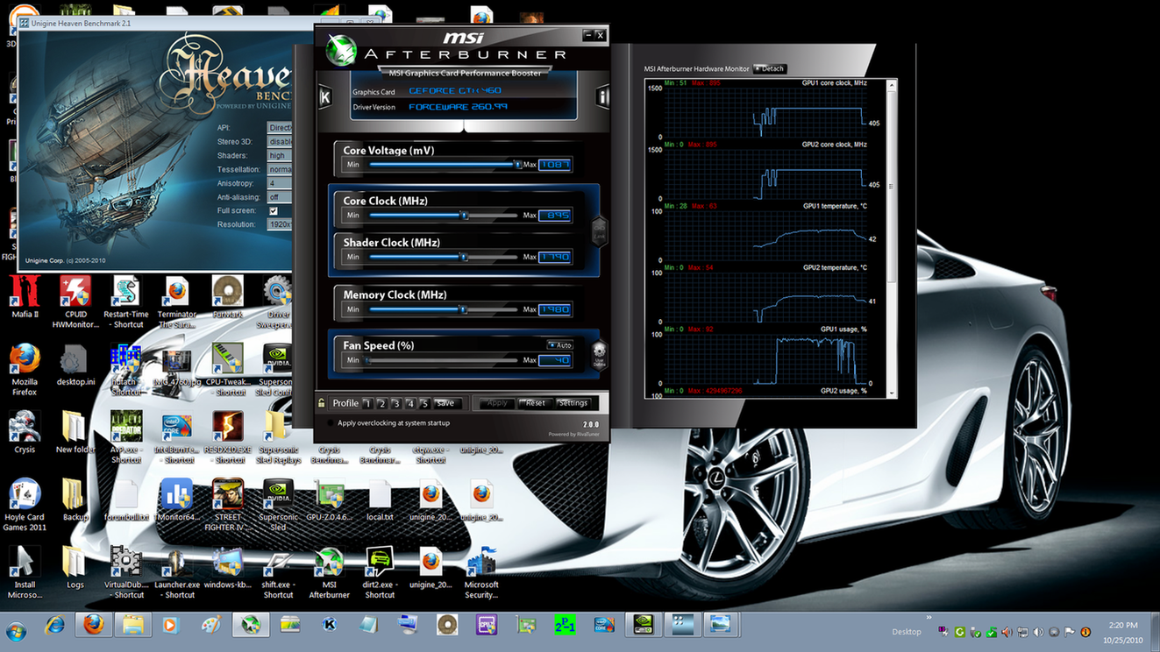Open the CPUID HWMonitor desktop shortcut
The height and width of the screenshot is (652, 1160).
pos(75,302)
